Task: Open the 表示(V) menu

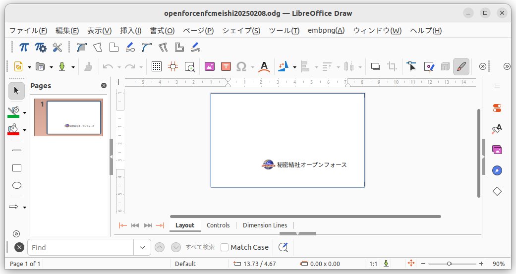Action: click(x=99, y=31)
